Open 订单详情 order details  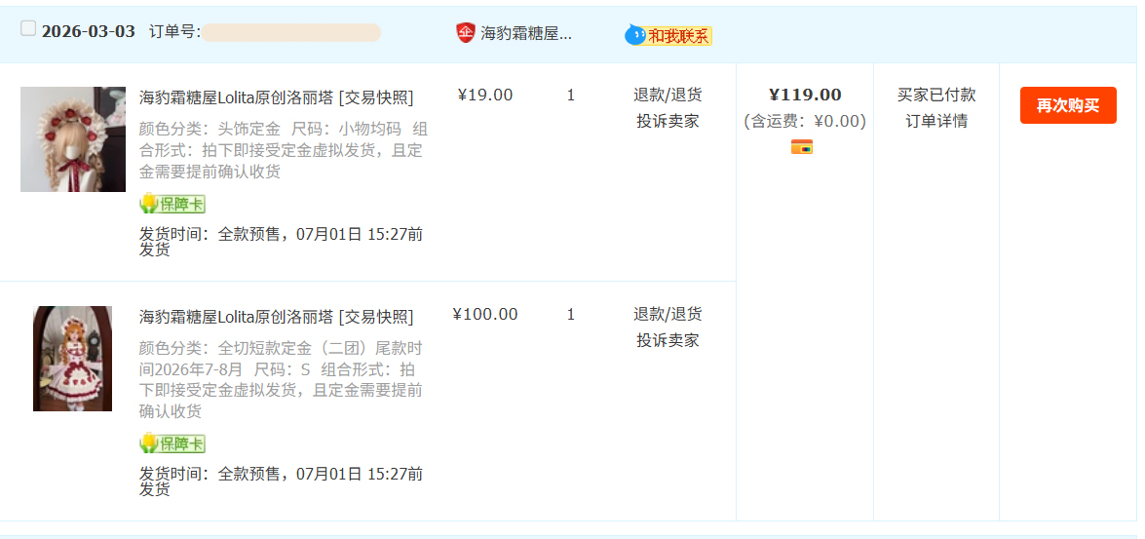pos(936,121)
